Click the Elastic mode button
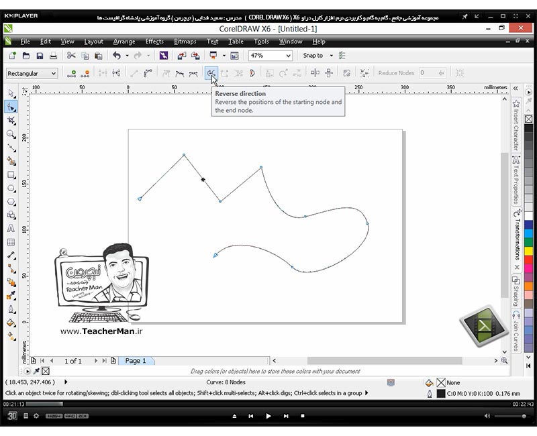 pos(346,73)
